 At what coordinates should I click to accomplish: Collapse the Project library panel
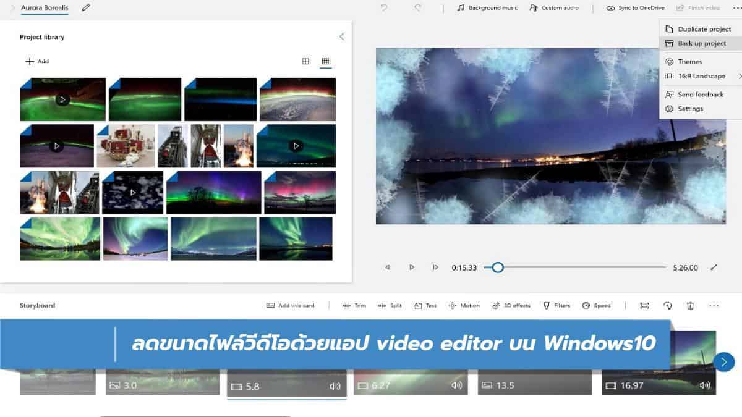pos(341,36)
